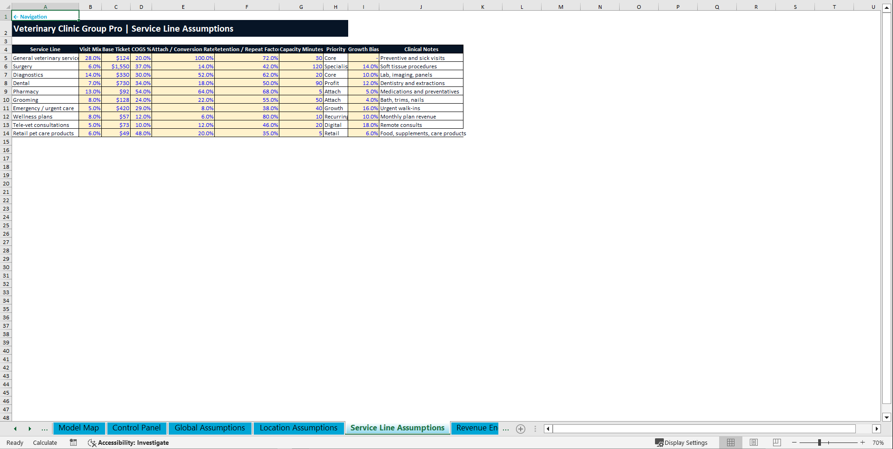Select the Retail pet care products cell

(45, 133)
